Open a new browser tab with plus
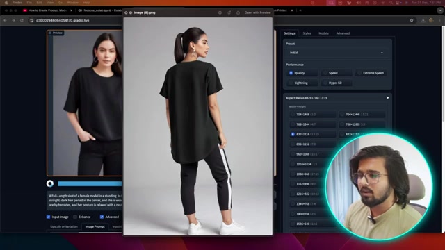Viewport: 445px width, 250px height. pyautogui.click(x=300, y=10)
